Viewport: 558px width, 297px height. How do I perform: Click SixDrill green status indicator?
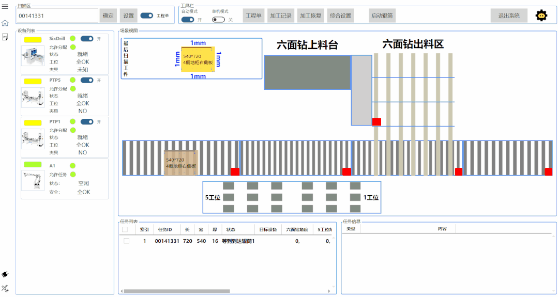[72, 38]
